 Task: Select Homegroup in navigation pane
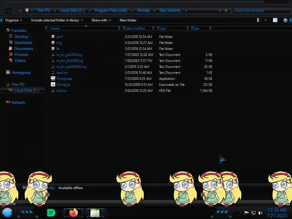pyautogui.click(x=21, y=72)
